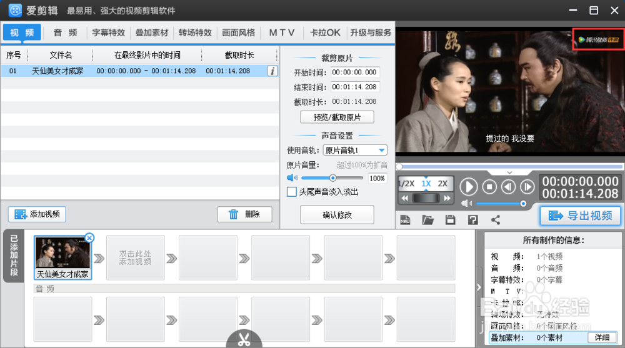The height and width of the screenshot is (348, 625).
Task: Click the 已添加片段 side tab
Action: tap(14, 256)
